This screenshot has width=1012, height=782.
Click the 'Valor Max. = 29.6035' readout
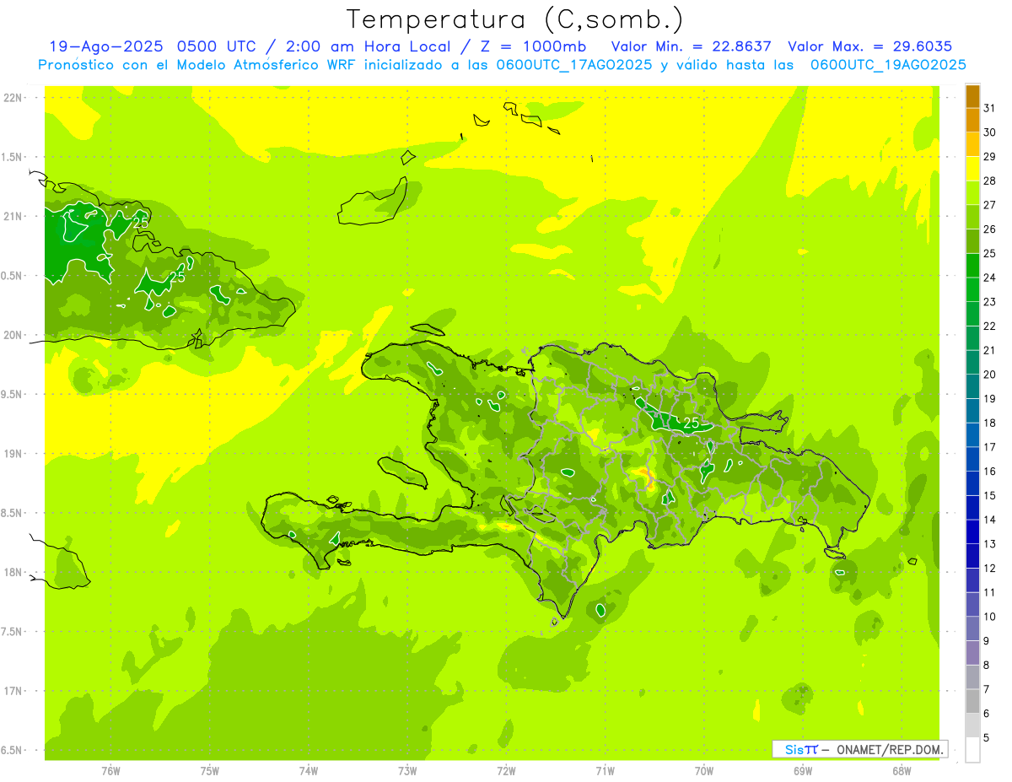tap(870, 46)
